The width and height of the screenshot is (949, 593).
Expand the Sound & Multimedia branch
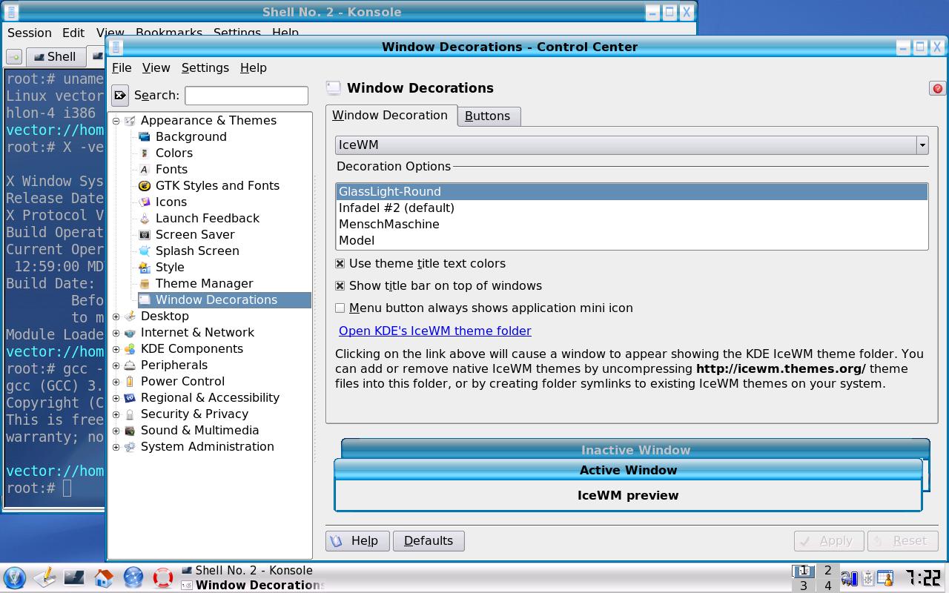[116, 430]
